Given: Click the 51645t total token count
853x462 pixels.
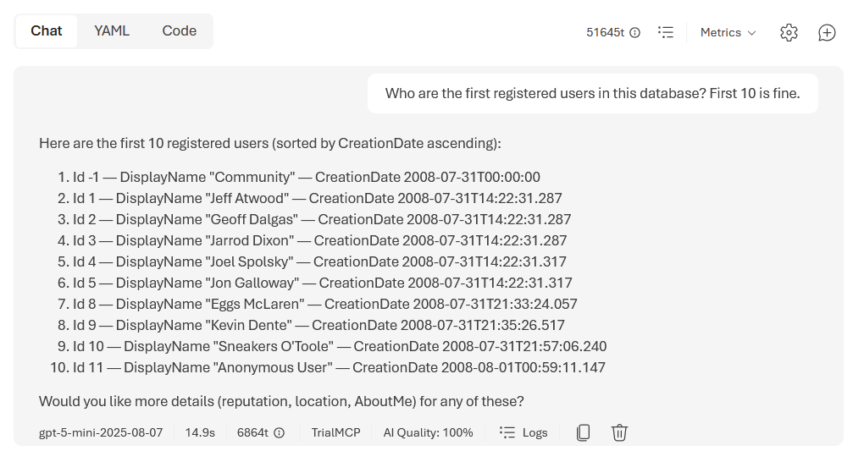Looking at the screenshot, I should [x=605, y=33].
